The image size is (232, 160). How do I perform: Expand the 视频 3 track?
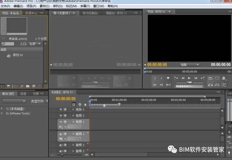click(x=73, y=110)
